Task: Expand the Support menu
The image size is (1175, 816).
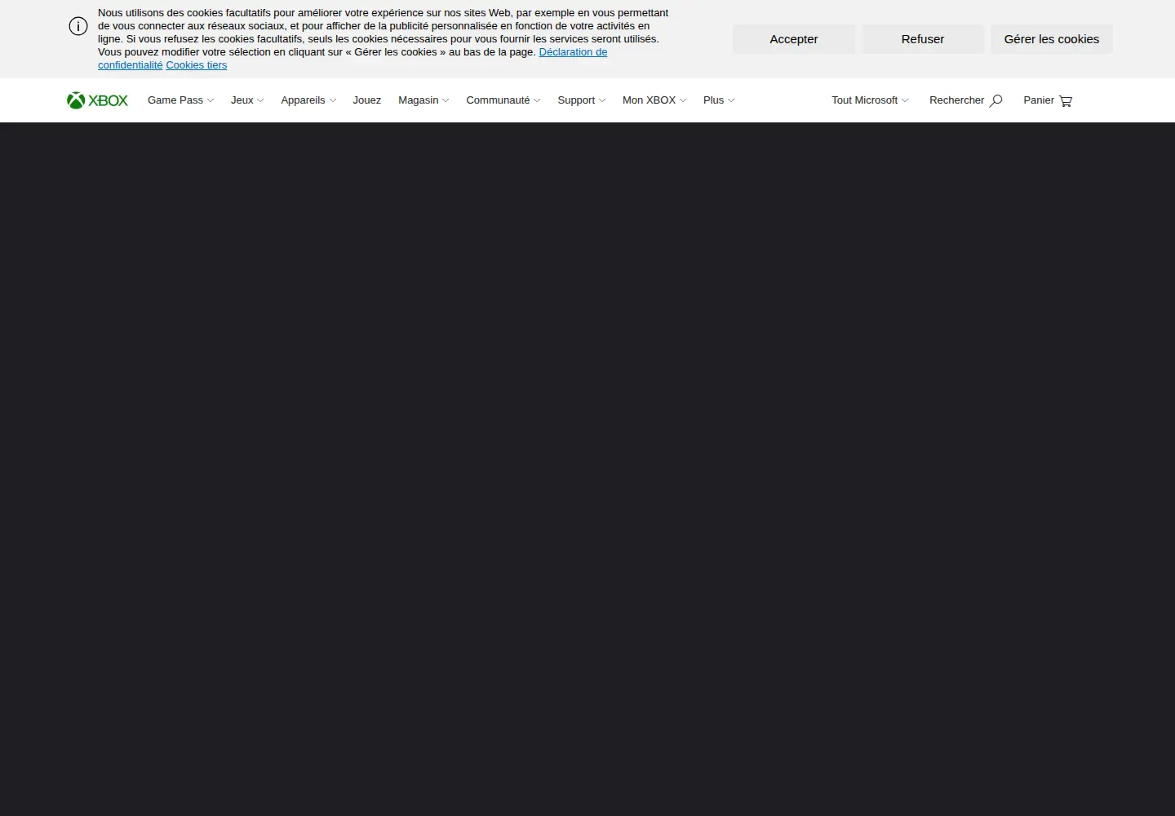Action: pos(582,100)
